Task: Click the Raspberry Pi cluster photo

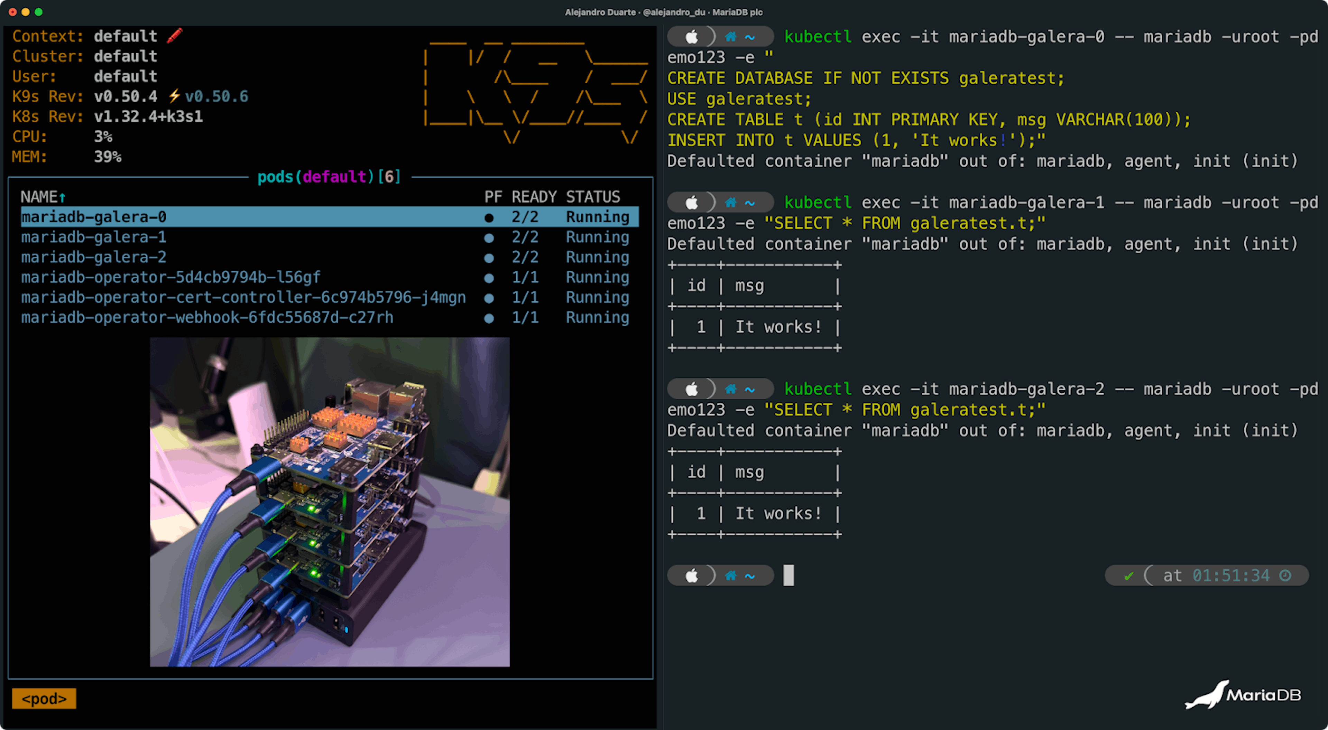Action: [330, 502]
